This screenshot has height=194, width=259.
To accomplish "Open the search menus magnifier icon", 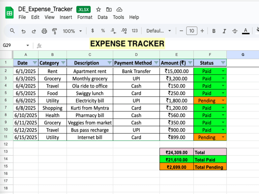I will [12, 31].
